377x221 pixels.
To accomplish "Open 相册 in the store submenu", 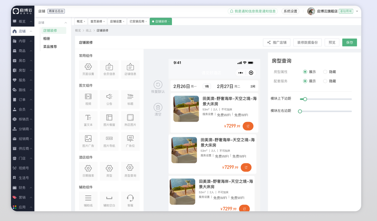I will pyautogui.click(x=47, y=39).
